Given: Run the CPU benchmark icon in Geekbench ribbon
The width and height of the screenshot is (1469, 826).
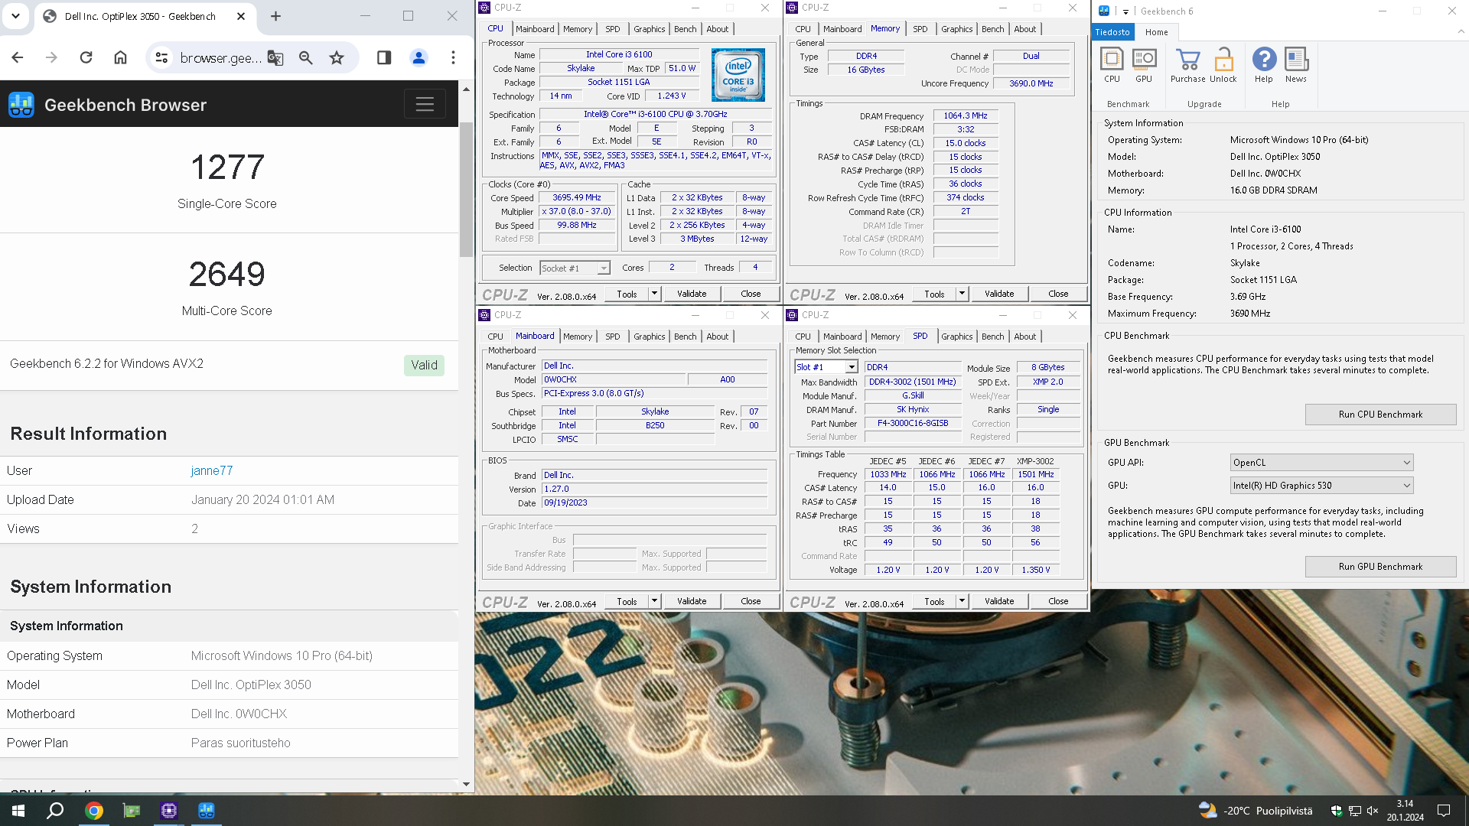Looking at the screenshot, I should click(x=1112, y=65).
